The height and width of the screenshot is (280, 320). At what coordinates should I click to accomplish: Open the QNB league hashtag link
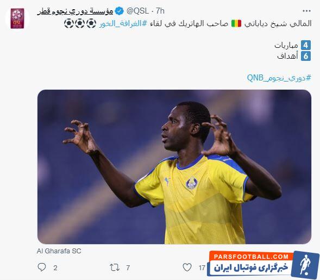pos(279,78)
